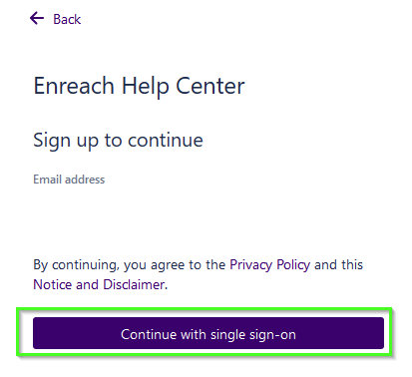Image resolution: width=412 pixels, height=377 pixels.
Task: Select the Email address label text
Action: pyautogui.click(x=69, y=180)
